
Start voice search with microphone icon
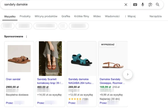143,4
